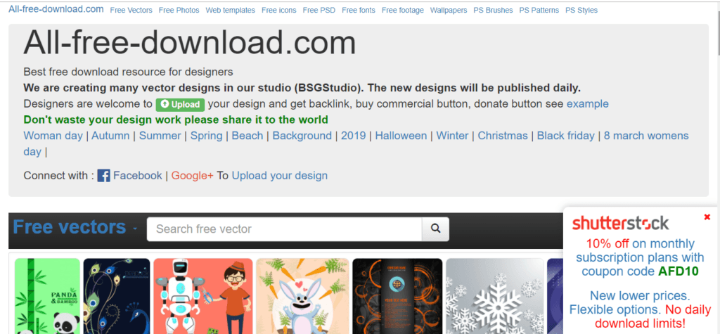
Task: Open the Woman day tag link
Action: [53, 136]
